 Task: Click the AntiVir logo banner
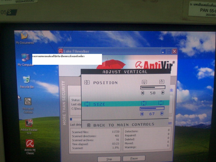(155, 65)
